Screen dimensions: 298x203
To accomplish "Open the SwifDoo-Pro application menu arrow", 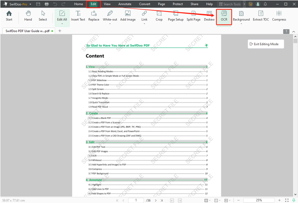I will [30, 4].
